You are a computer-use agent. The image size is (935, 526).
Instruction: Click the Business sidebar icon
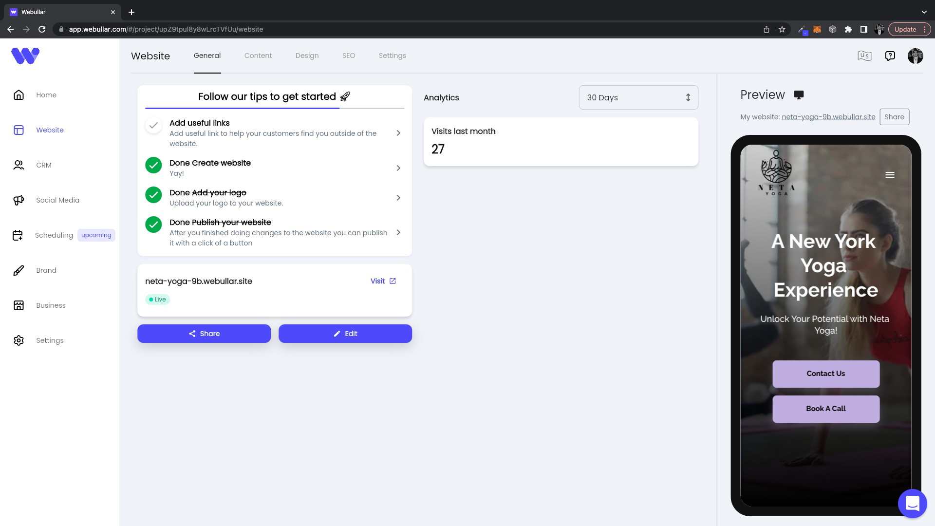[x=19, y=305]
